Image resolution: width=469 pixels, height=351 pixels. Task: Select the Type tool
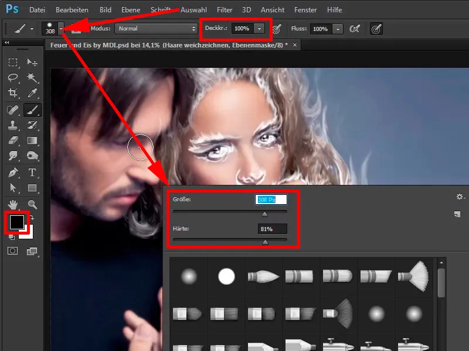[32, 173]
